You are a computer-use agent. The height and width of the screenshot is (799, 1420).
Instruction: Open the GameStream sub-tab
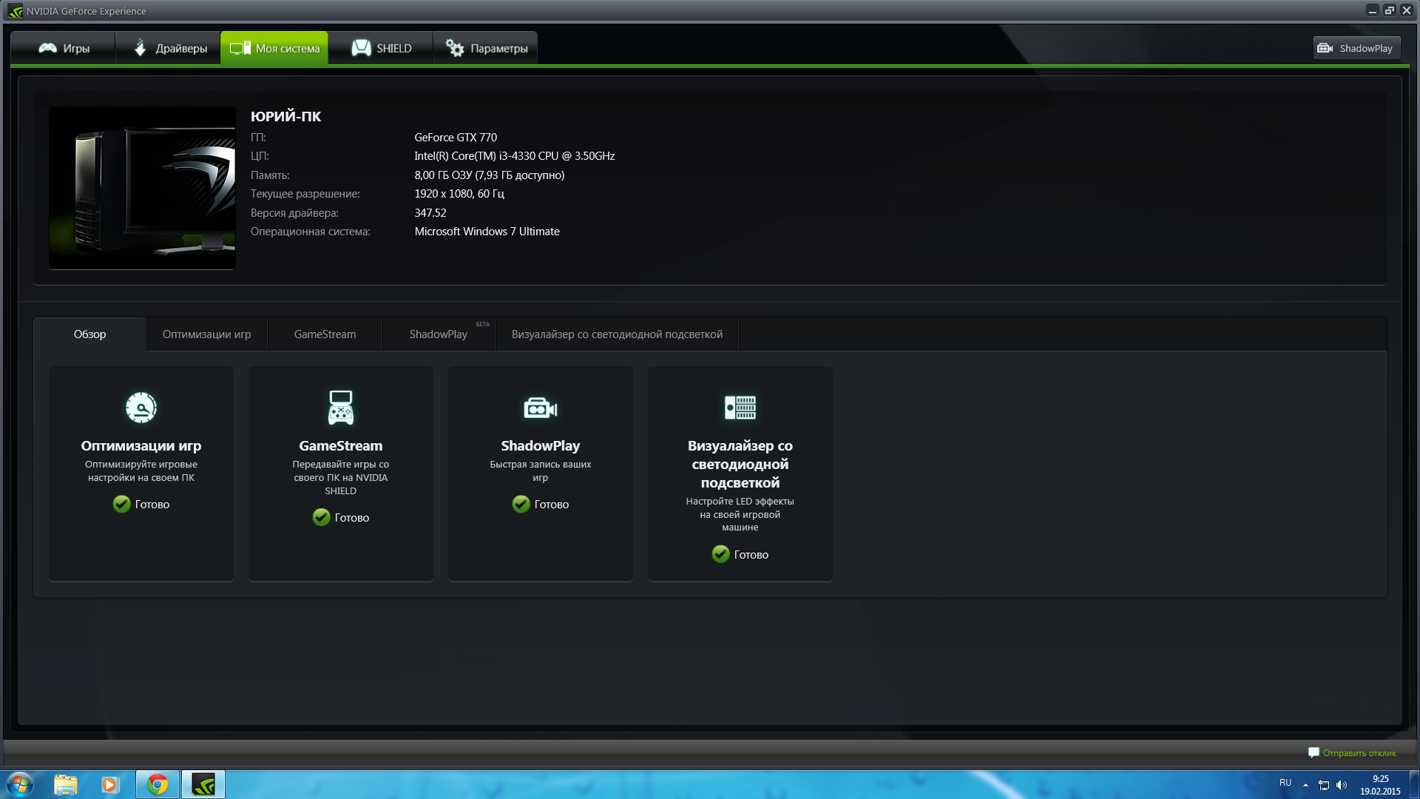pyautogui.click(x=325, y=334)
